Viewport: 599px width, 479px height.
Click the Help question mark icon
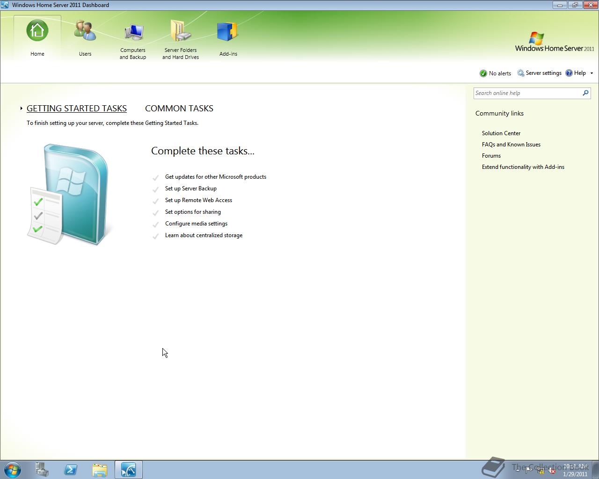point(569,73)
